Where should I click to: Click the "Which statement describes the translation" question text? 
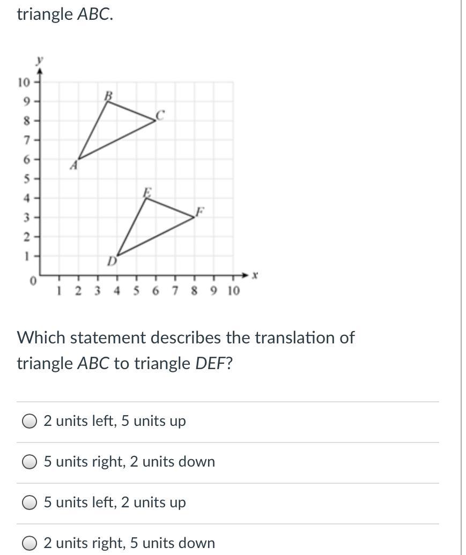click(x=186, y=338)
